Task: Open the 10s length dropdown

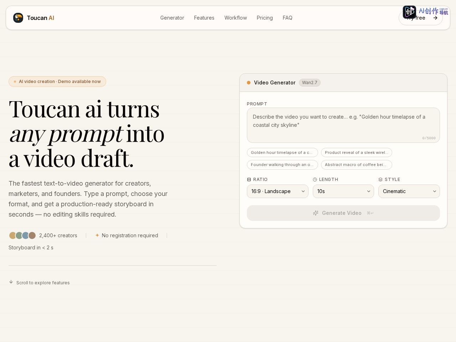Action: click(343, 191)
